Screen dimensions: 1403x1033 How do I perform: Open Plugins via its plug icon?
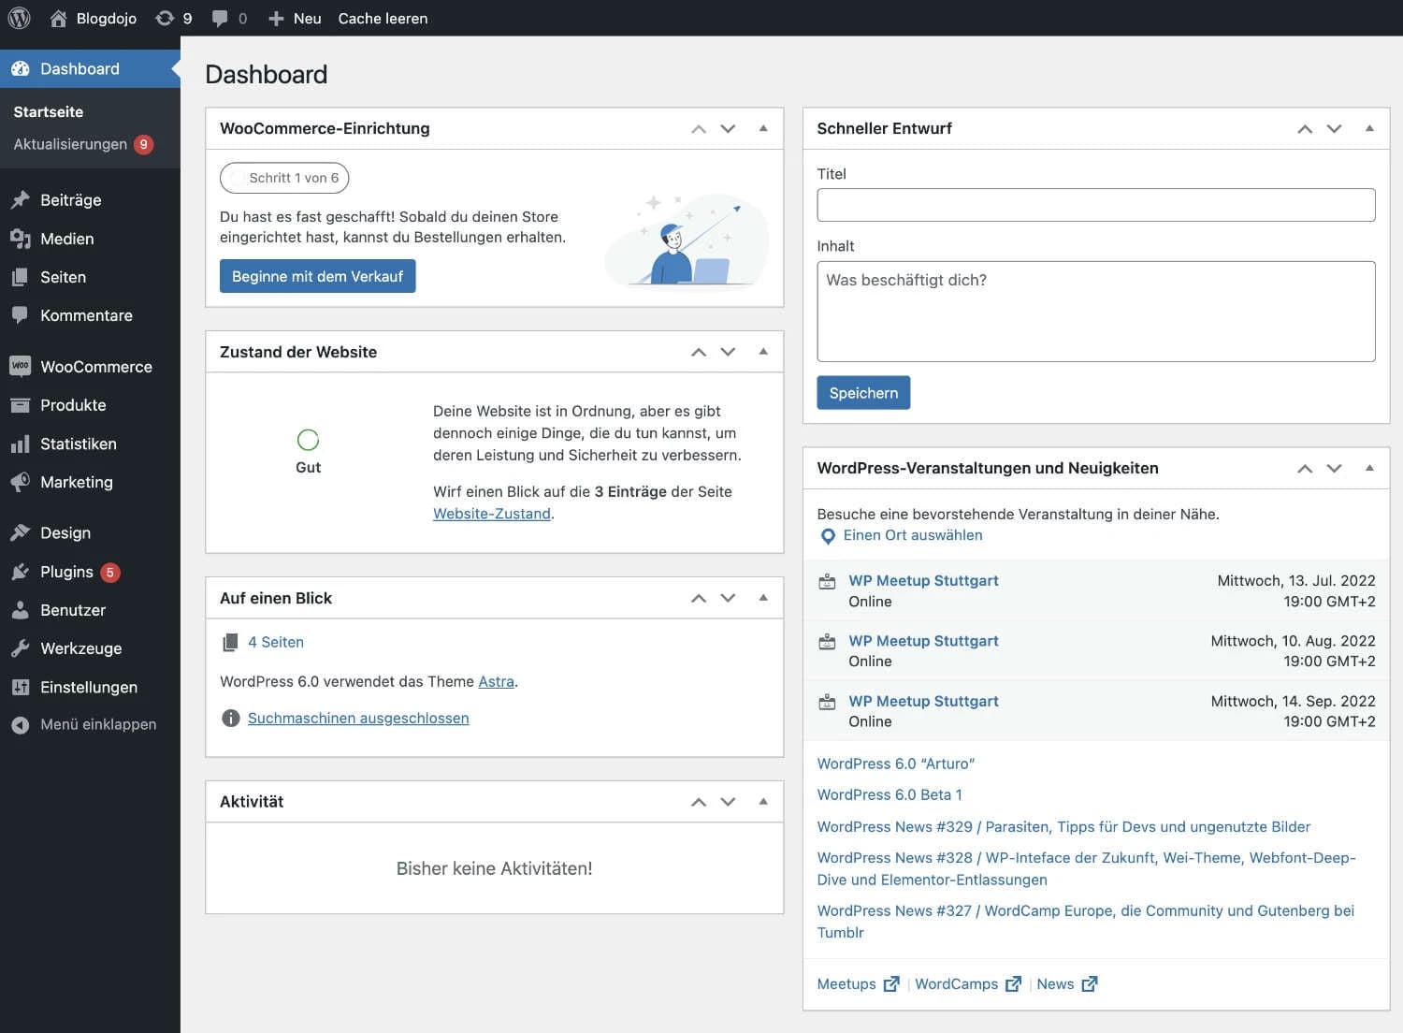click(x=21, y=572)
